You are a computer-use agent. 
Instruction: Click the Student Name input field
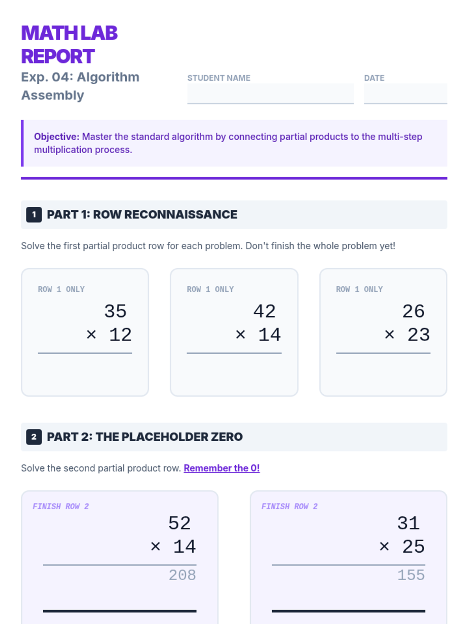coord(270,94)
